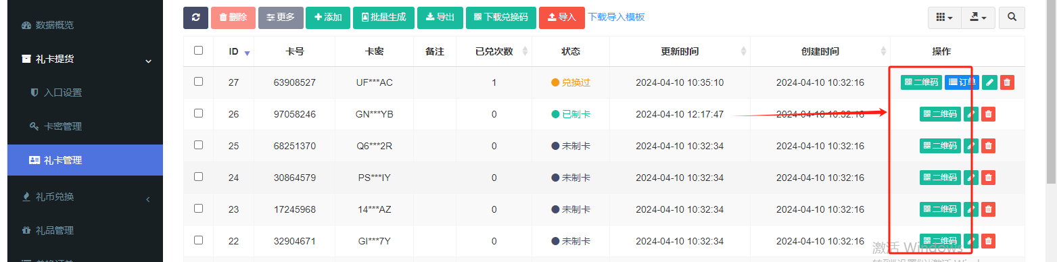Click the 兑换过 status in row 27

click(x=571, y=82)
